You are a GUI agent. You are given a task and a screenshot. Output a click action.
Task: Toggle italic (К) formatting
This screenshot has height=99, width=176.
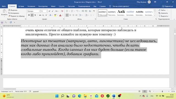tap(32, 15)
